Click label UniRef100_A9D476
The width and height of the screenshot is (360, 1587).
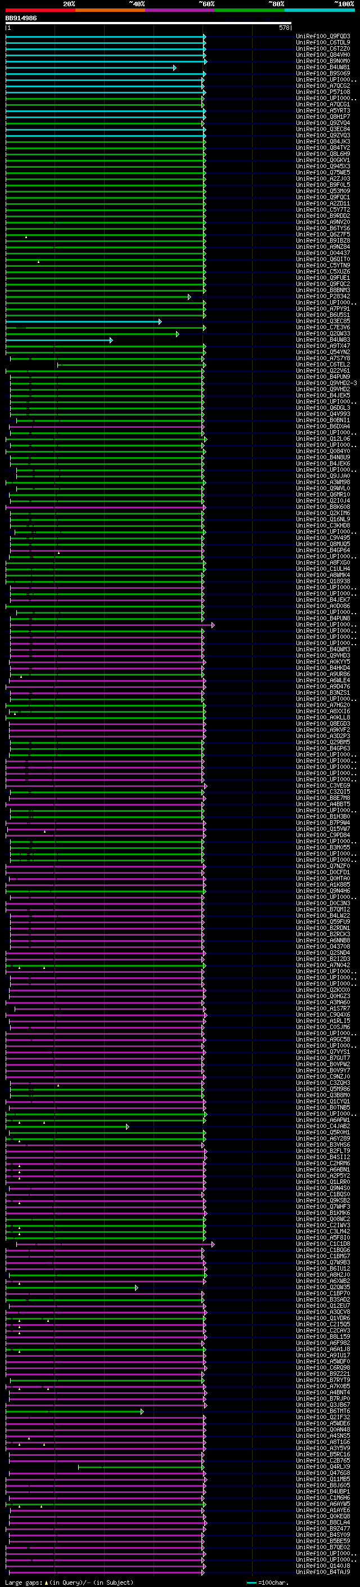[323, 686]
